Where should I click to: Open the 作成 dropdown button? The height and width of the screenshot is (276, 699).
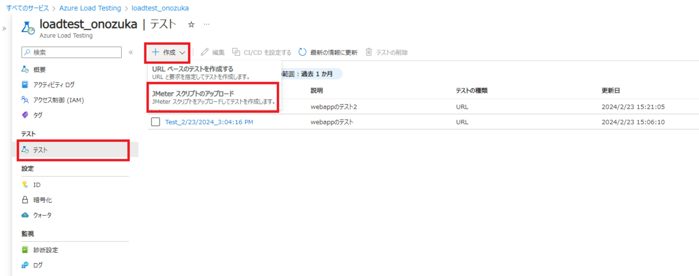point(168,52)
